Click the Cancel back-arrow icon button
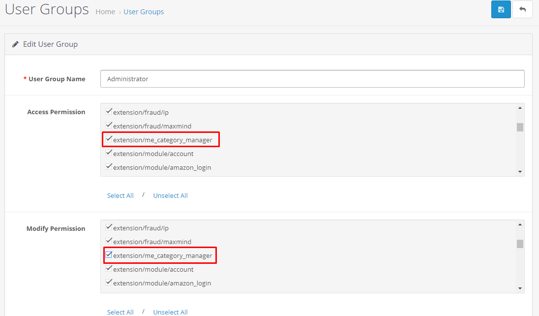The width and height of the screenshot is (539, 316). [522, 10]
